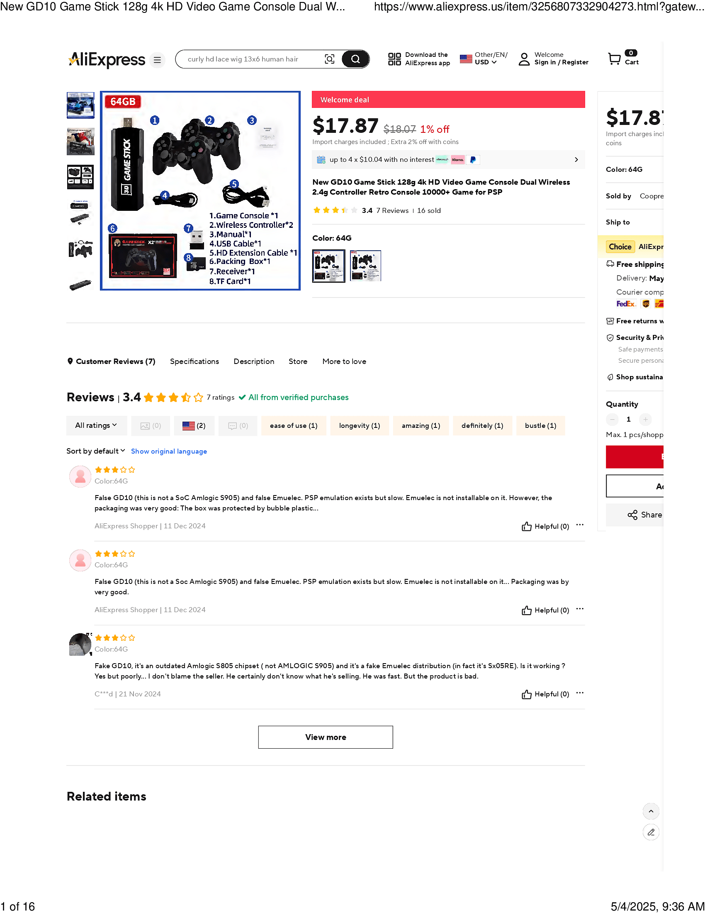Viewport: 705px width, 913px height.
Task: Click the scroll-to-top arrow icon
Action: tap(651, 811)
